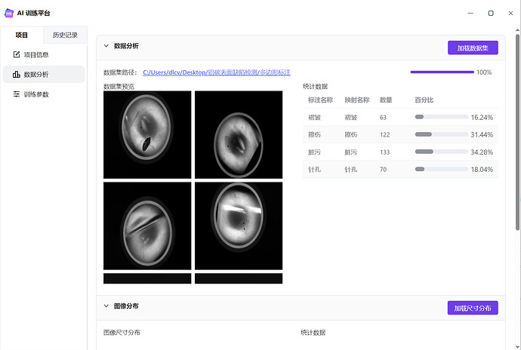Click the count value 70
521x350 pixels.
pyautogui.click(x=383, y=170)
